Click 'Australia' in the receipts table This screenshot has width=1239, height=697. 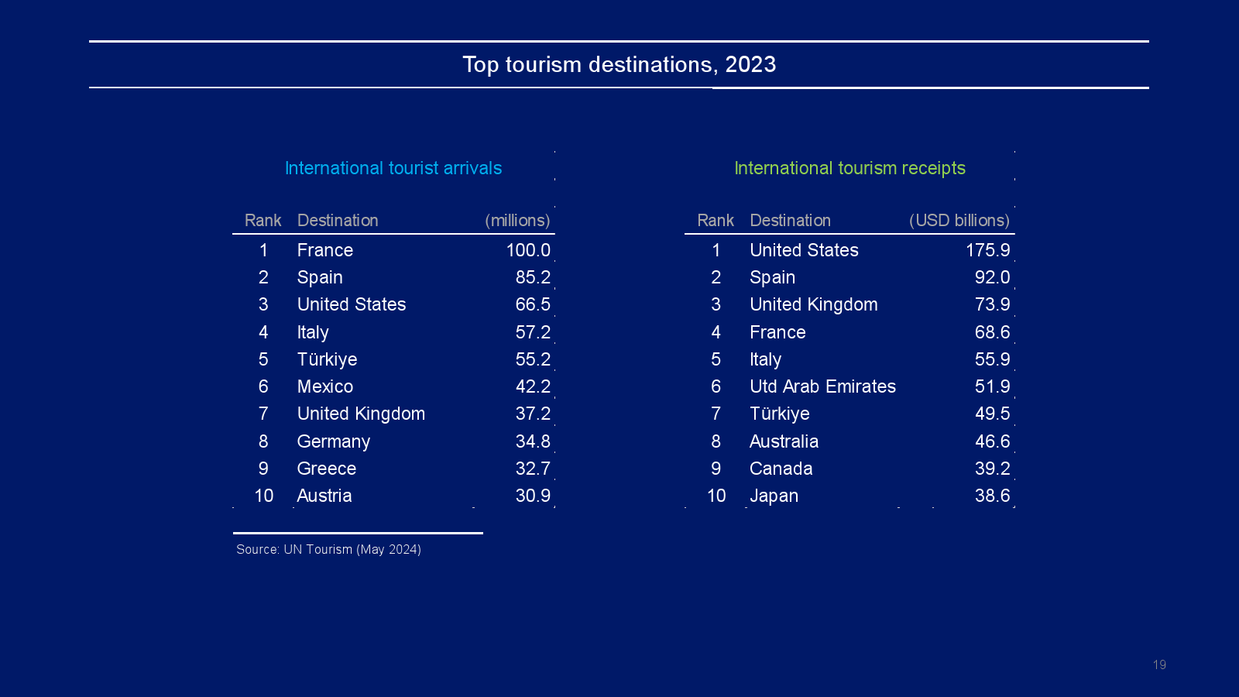click(x=784, y=441)
